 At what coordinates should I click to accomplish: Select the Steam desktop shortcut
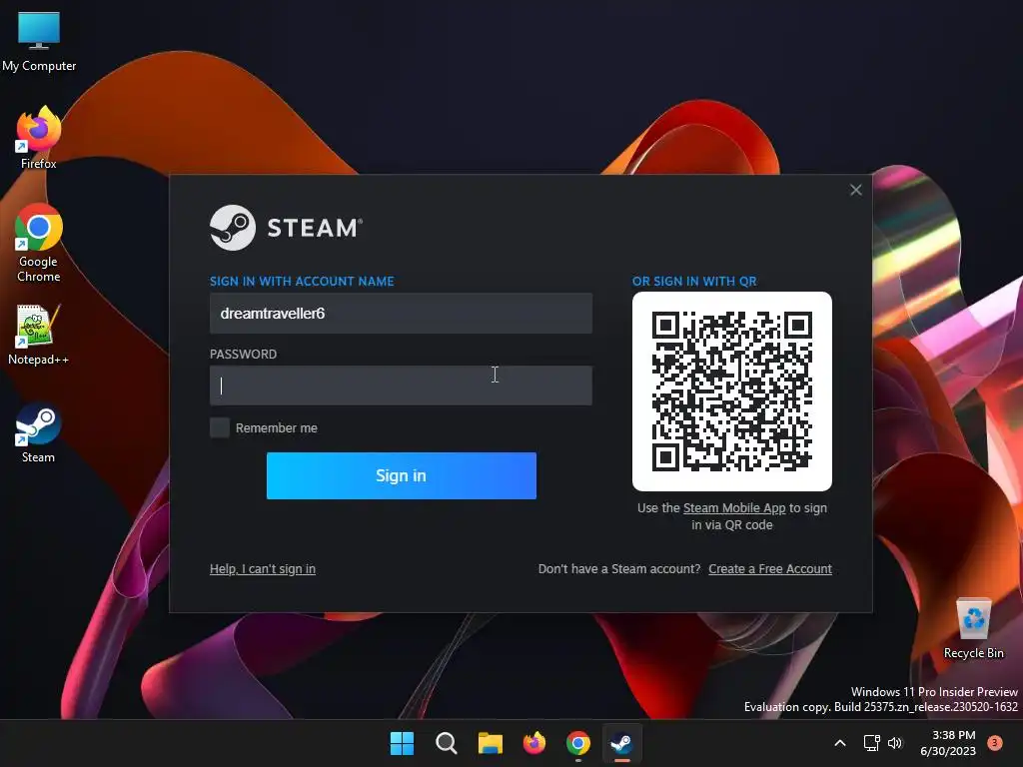tap(39, 432)
